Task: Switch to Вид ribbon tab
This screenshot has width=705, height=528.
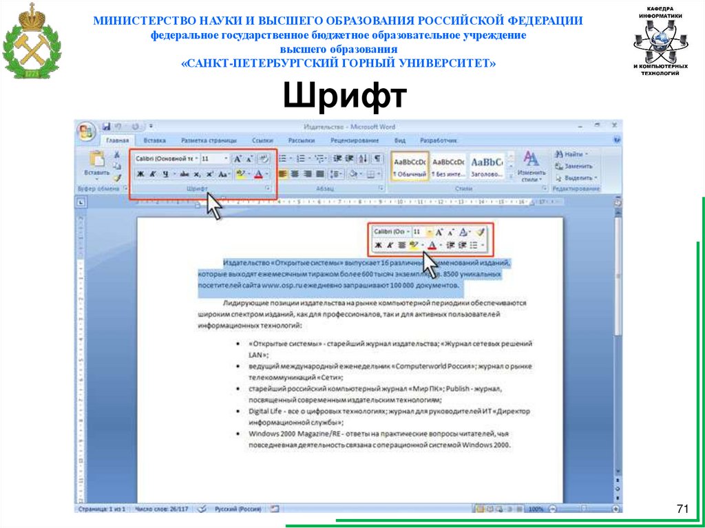Action: tap(400, 140)
